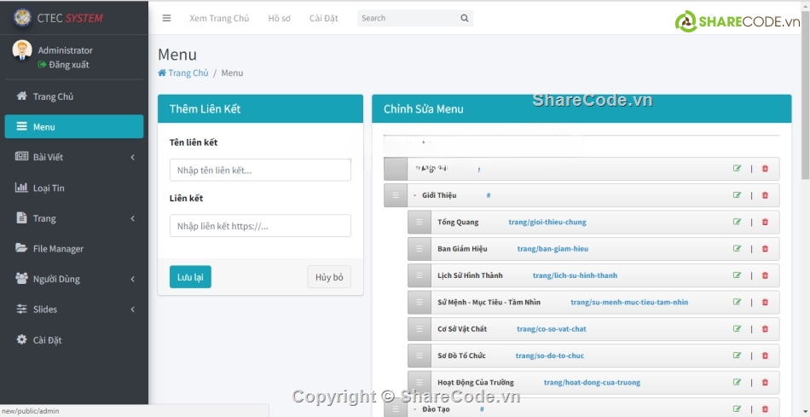Click the drag handle of Cơ Sở Vật Chất
The width and height of the screenshot is (810, 417).
(x=419, y=329)
